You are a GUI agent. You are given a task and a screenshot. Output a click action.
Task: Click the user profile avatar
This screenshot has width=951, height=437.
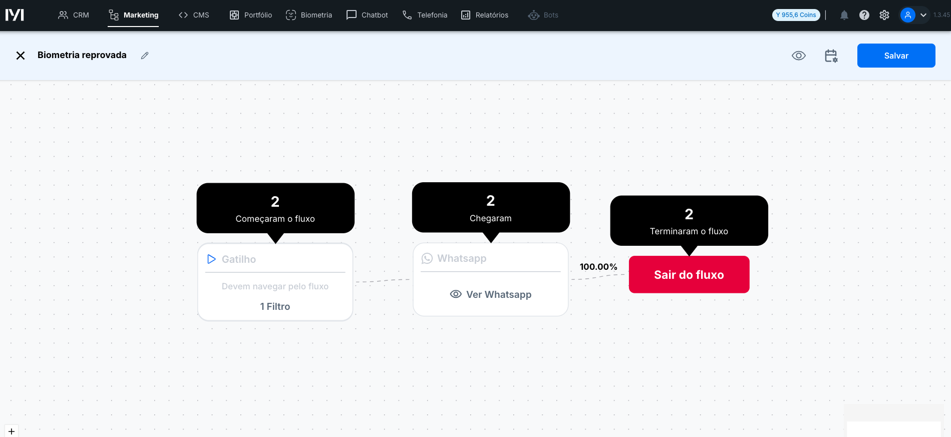click(x=907, y=15)
